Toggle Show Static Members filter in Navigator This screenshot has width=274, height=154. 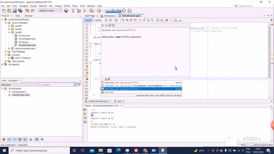15,139
